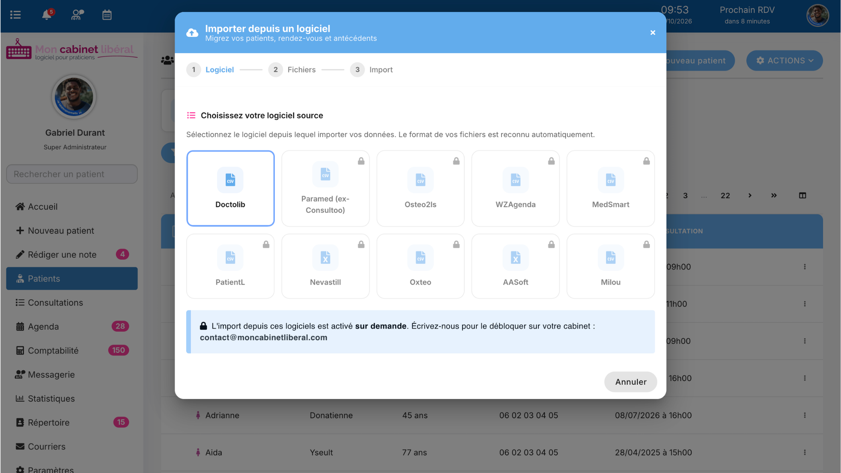Open Consultations in the sidebar
This screenshot has width=841, height=473.
(72, 303)
